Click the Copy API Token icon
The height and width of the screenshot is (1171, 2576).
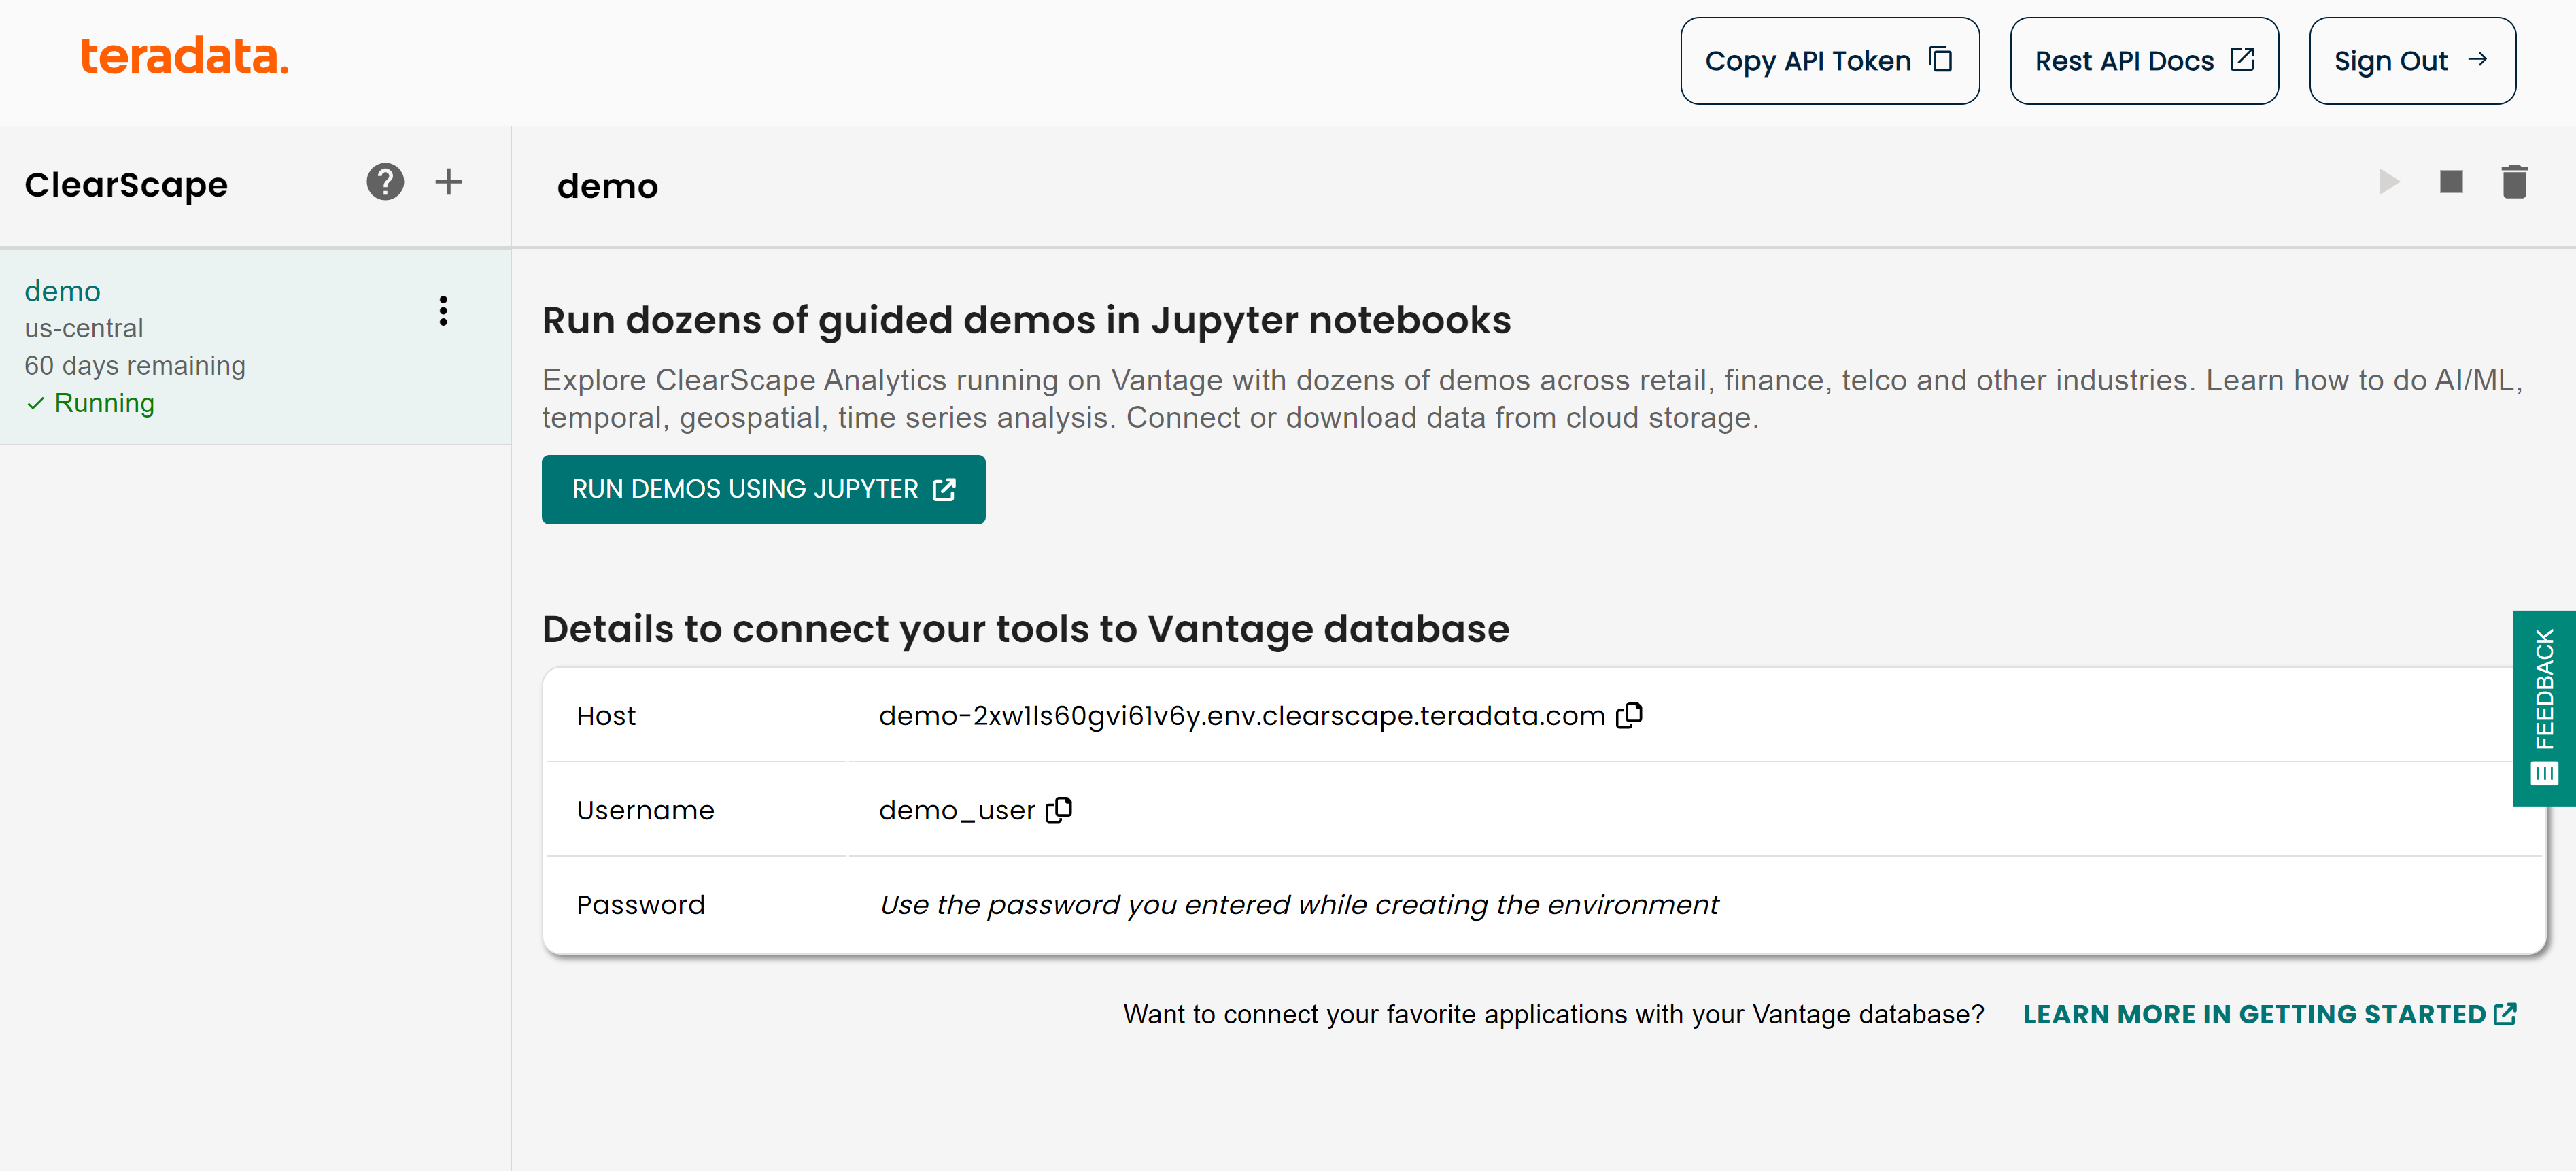tap(1944, 59)
